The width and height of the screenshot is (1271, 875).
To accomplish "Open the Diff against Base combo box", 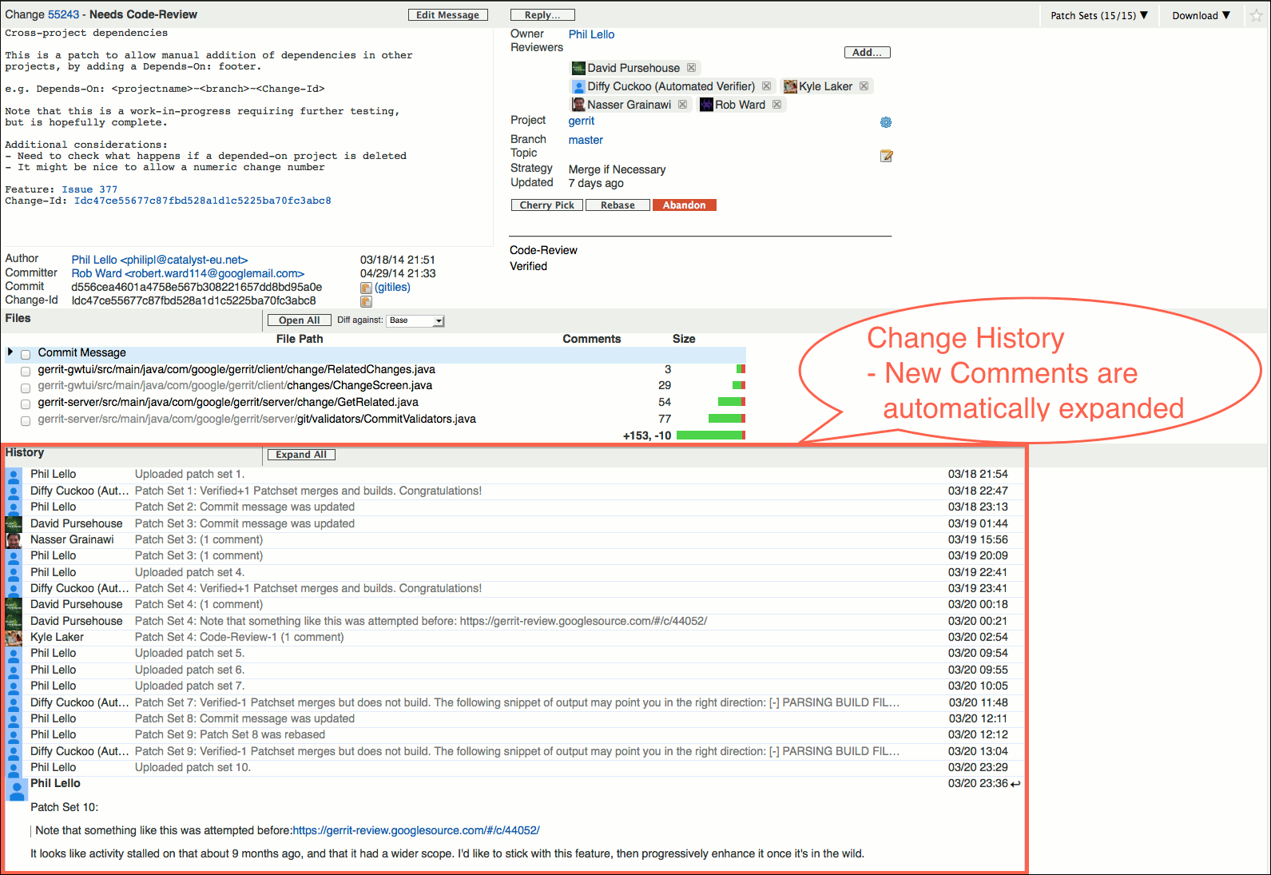I will point(415,320).
